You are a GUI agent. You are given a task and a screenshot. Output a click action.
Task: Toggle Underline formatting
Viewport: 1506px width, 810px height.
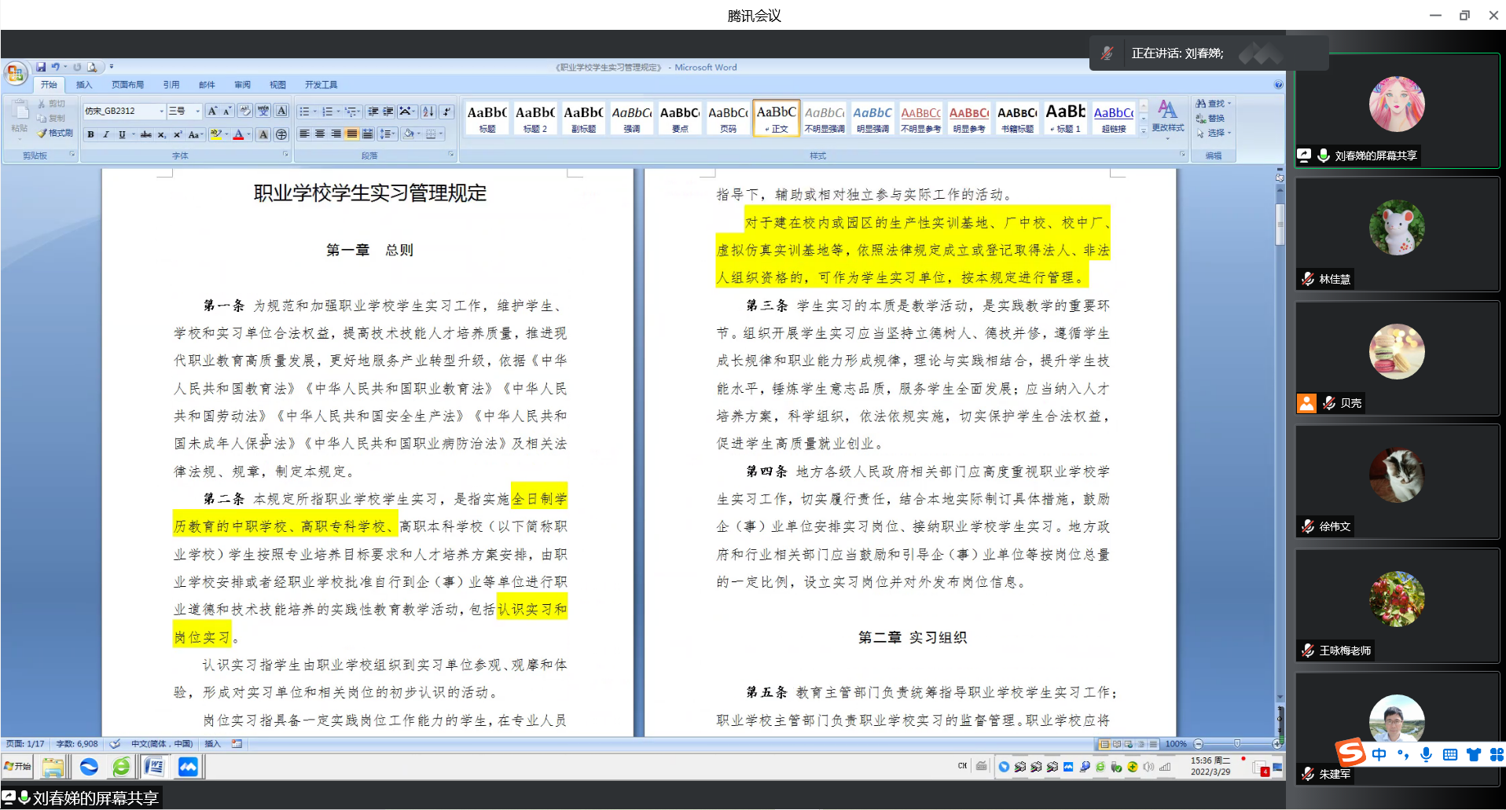[x=121, y=134]
